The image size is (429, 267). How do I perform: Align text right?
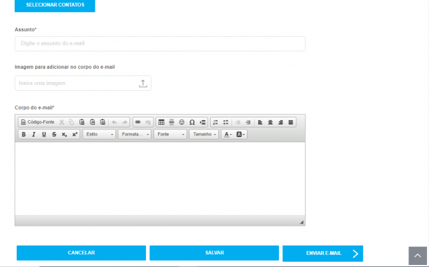pyautogui.click(x=280, y=122)
